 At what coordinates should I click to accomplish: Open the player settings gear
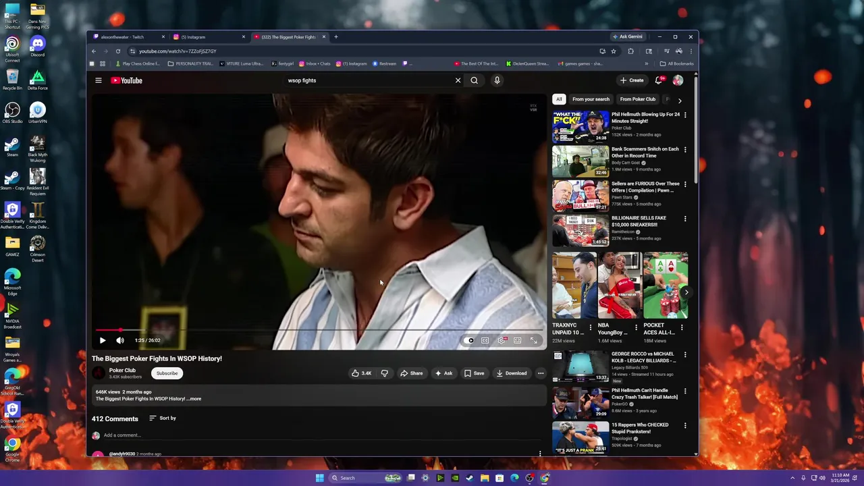(x=502, y=340)
